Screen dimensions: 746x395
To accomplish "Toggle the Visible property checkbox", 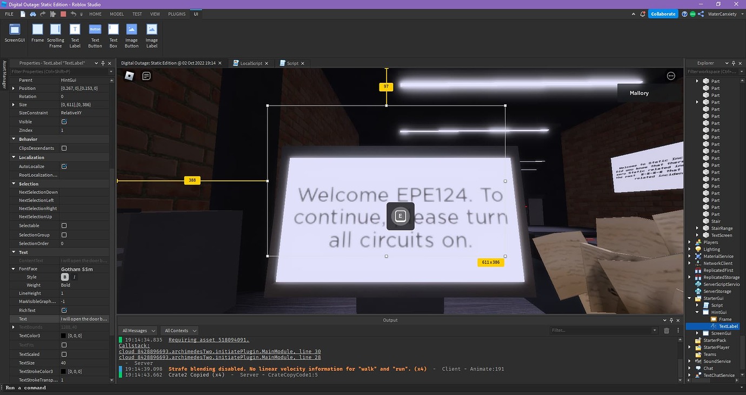I will (x=64, y=121).
